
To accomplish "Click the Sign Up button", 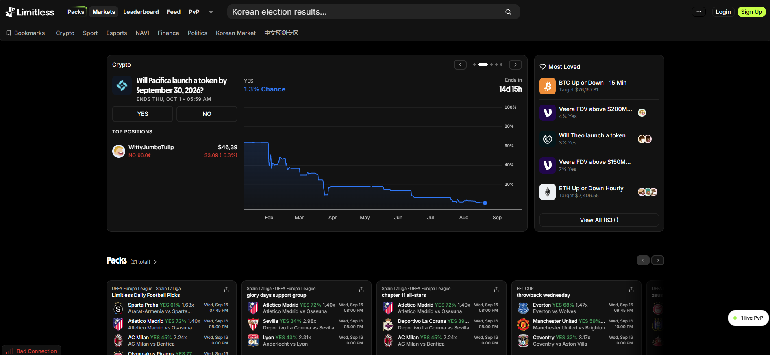I will point(751,12).
